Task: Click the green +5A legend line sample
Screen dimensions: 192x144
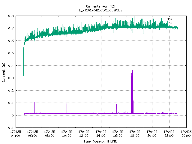Action: 178,23
